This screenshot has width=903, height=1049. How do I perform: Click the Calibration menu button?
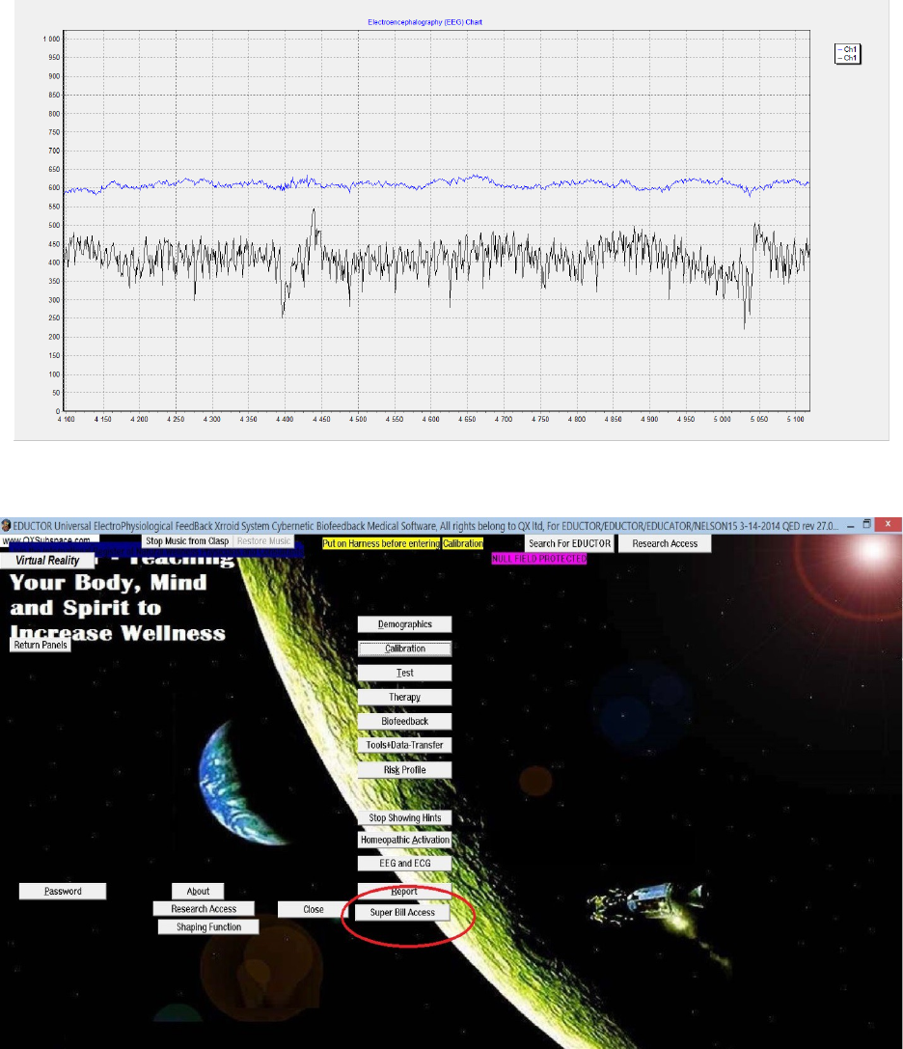click(404, 649)
